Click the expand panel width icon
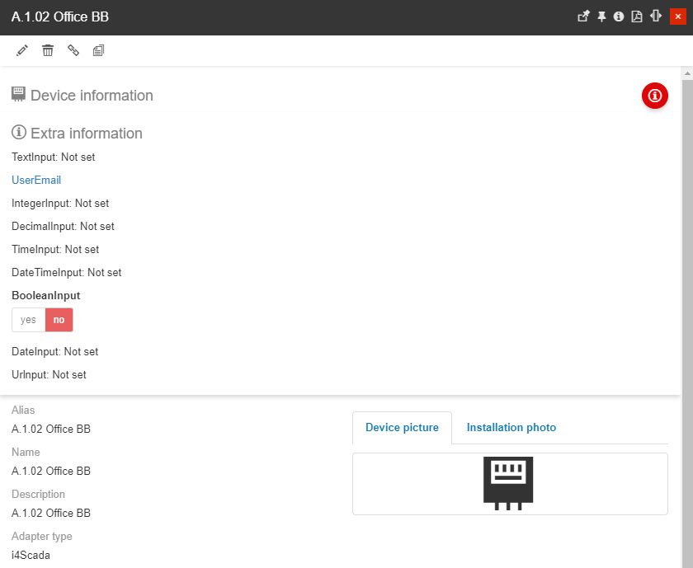 pos(656,16)
